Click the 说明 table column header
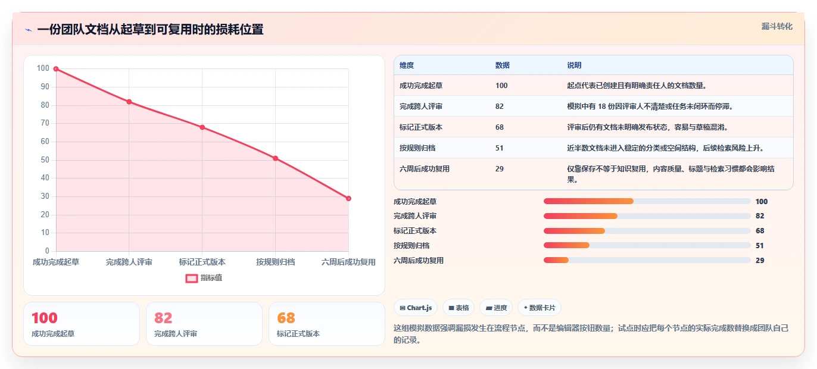Image resolution: width=817 pixels, height=369 pixels. pyautogui.click(x=574, y=65)
